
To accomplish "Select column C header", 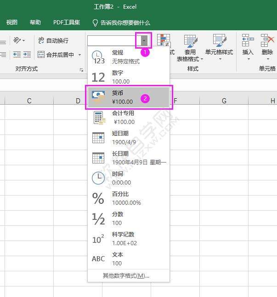I will point(29,101).
